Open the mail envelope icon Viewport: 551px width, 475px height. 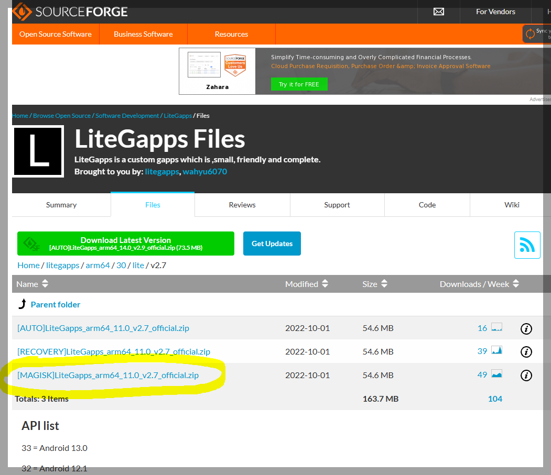439,12
